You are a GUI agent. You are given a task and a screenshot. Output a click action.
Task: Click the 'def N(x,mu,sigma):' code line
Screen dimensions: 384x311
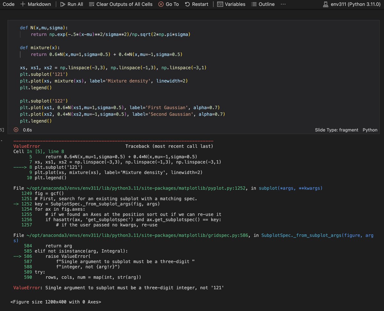point(44,28)
